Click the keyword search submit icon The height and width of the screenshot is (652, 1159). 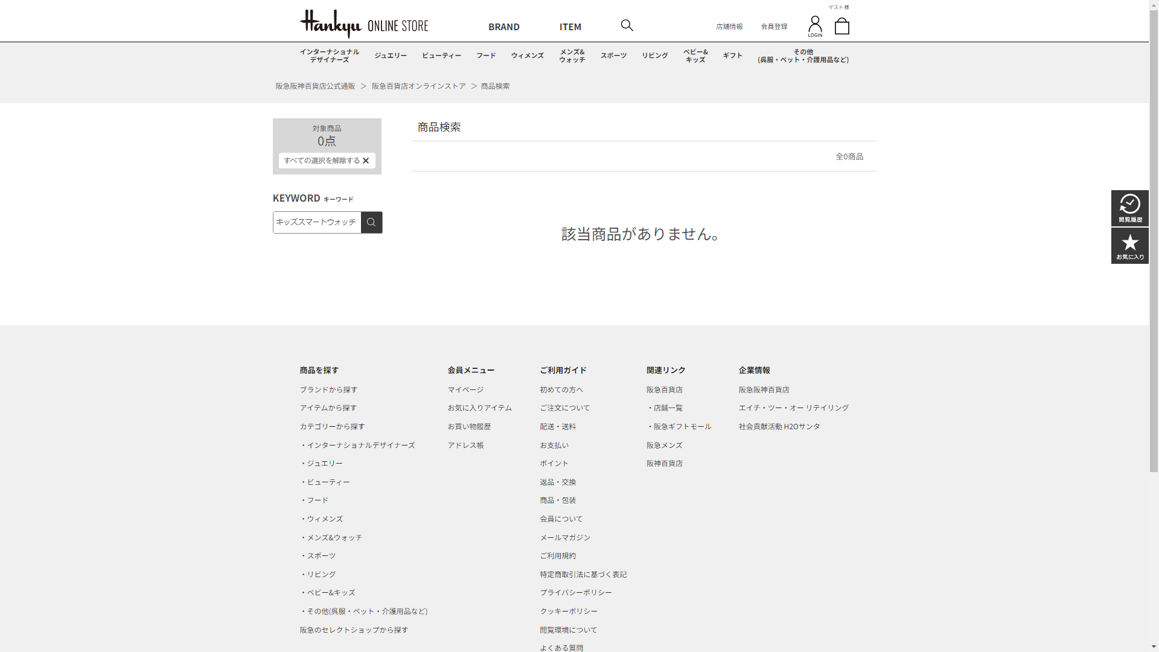click(371, 222)
